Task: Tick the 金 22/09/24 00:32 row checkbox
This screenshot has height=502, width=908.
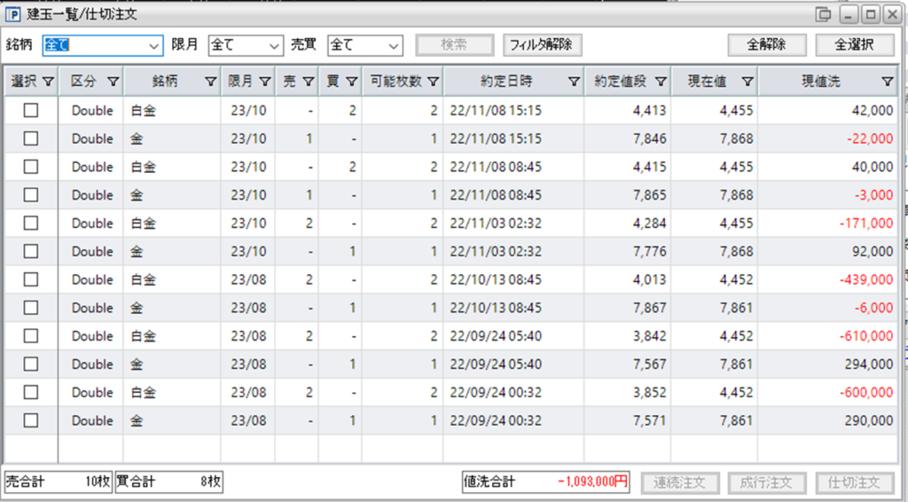Action: tap(31, 420)
